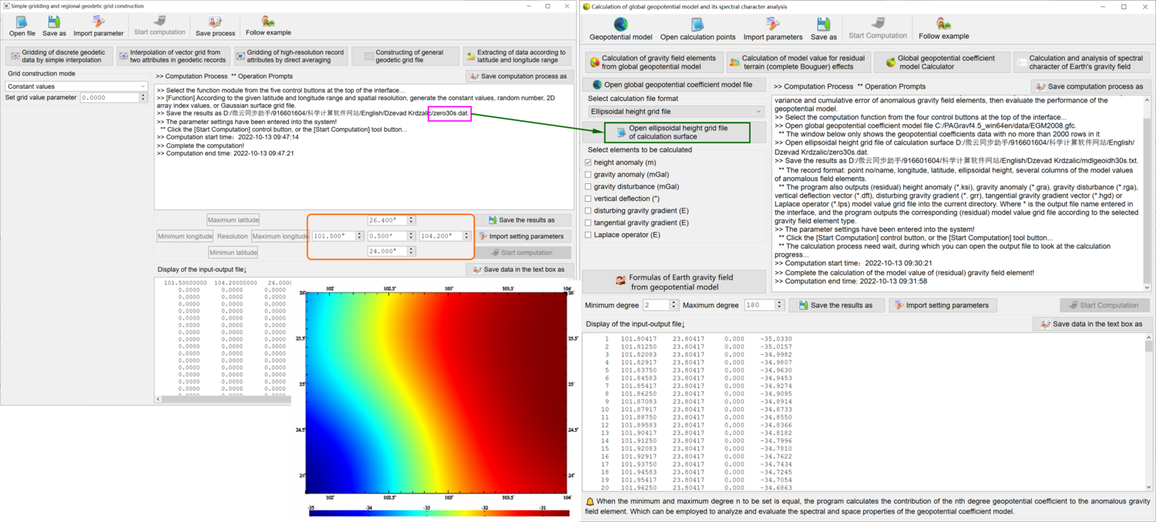The image size is (1156, 522).
Task: Disable the height anomaly (m) checkbox
Action: tap(587, 162)
